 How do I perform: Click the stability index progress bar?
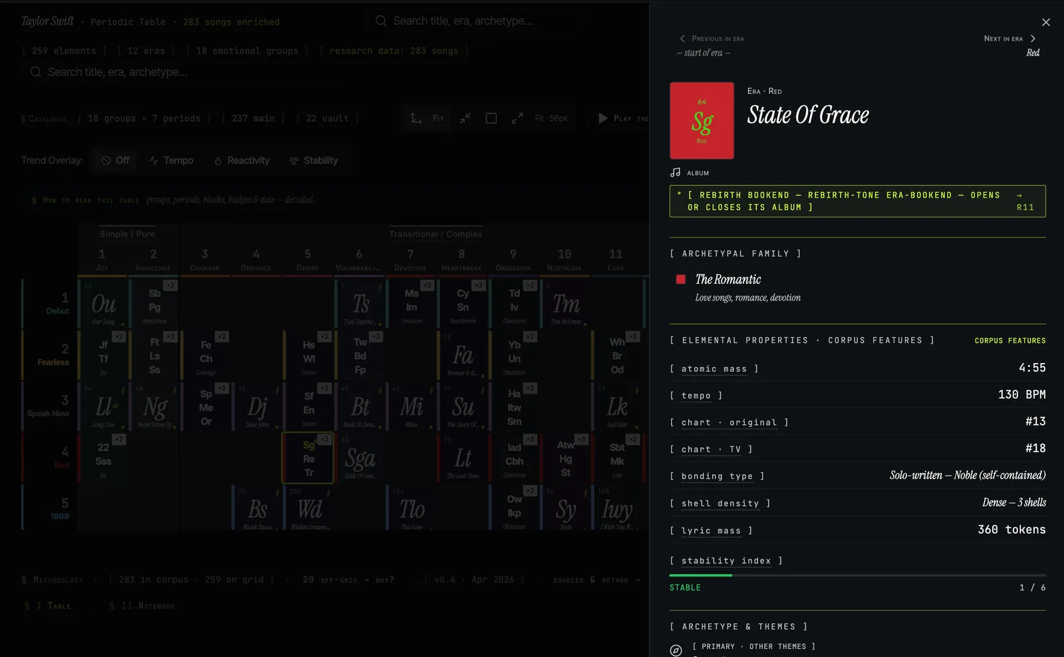point(858,575)
